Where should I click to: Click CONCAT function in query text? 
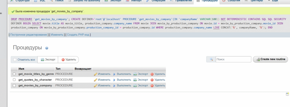pyautogui.click(x=225, y=28)
